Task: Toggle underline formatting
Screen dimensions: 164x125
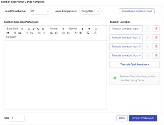Action: [38, 29]
